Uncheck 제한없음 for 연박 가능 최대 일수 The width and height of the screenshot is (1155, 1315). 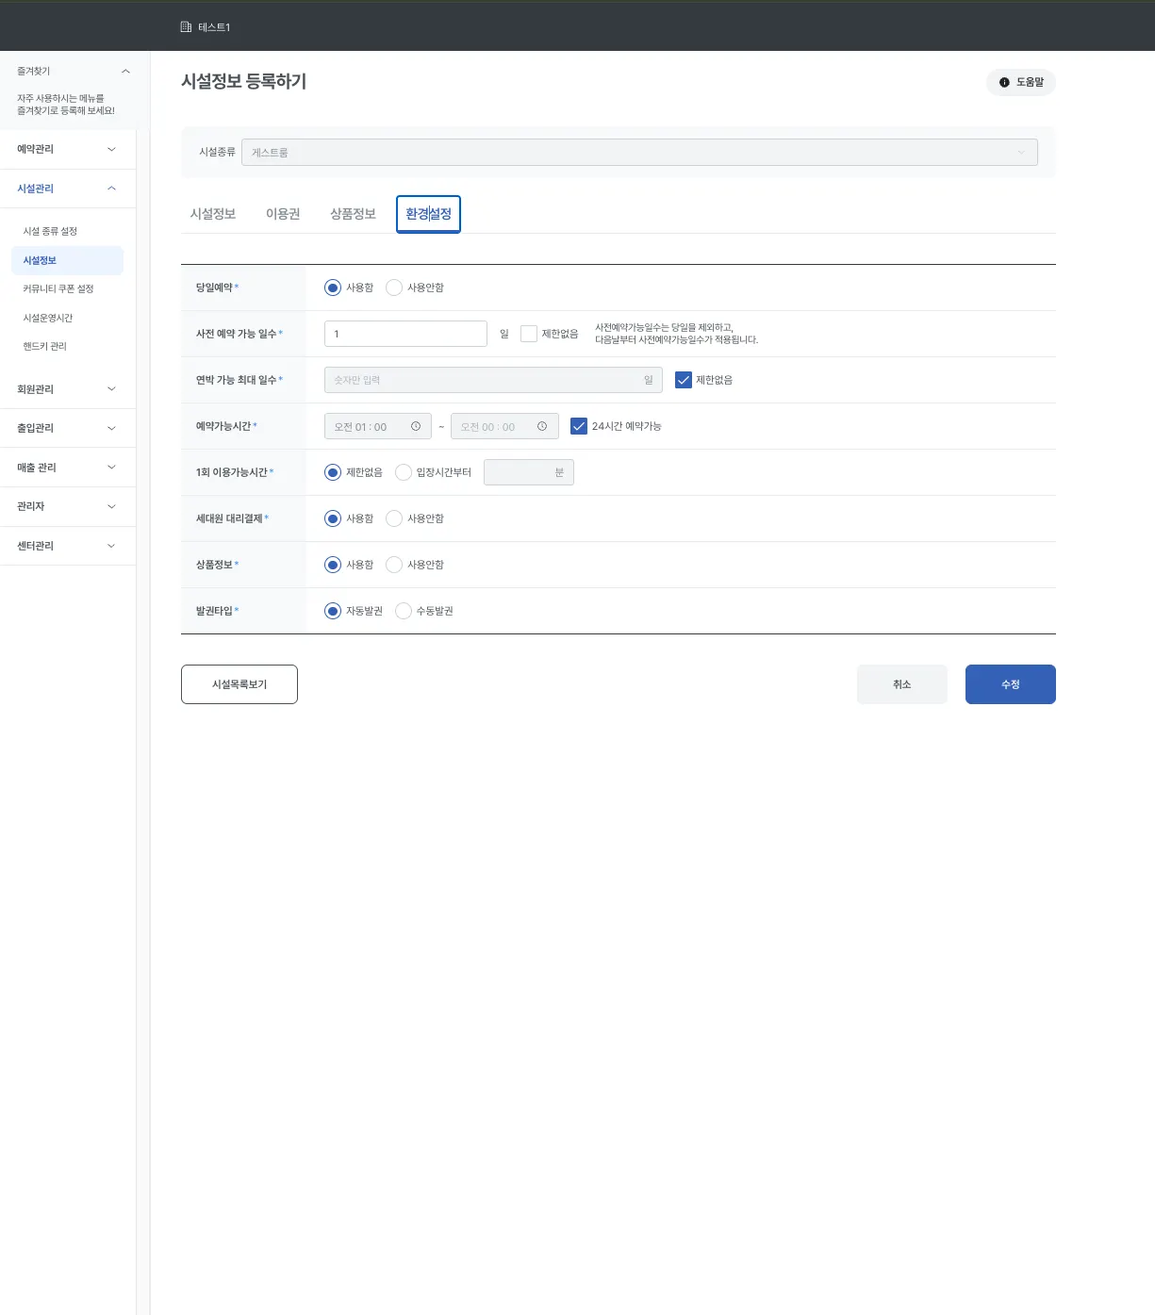tap(684, 380)
